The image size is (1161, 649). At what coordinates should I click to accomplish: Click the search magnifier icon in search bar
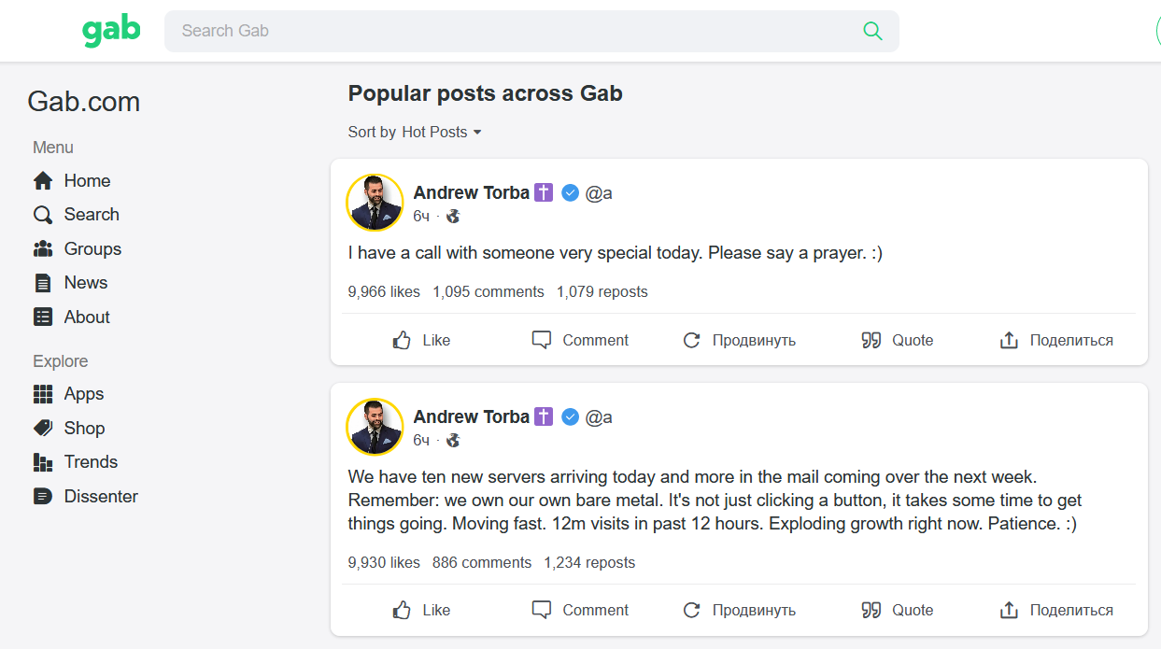872,31
